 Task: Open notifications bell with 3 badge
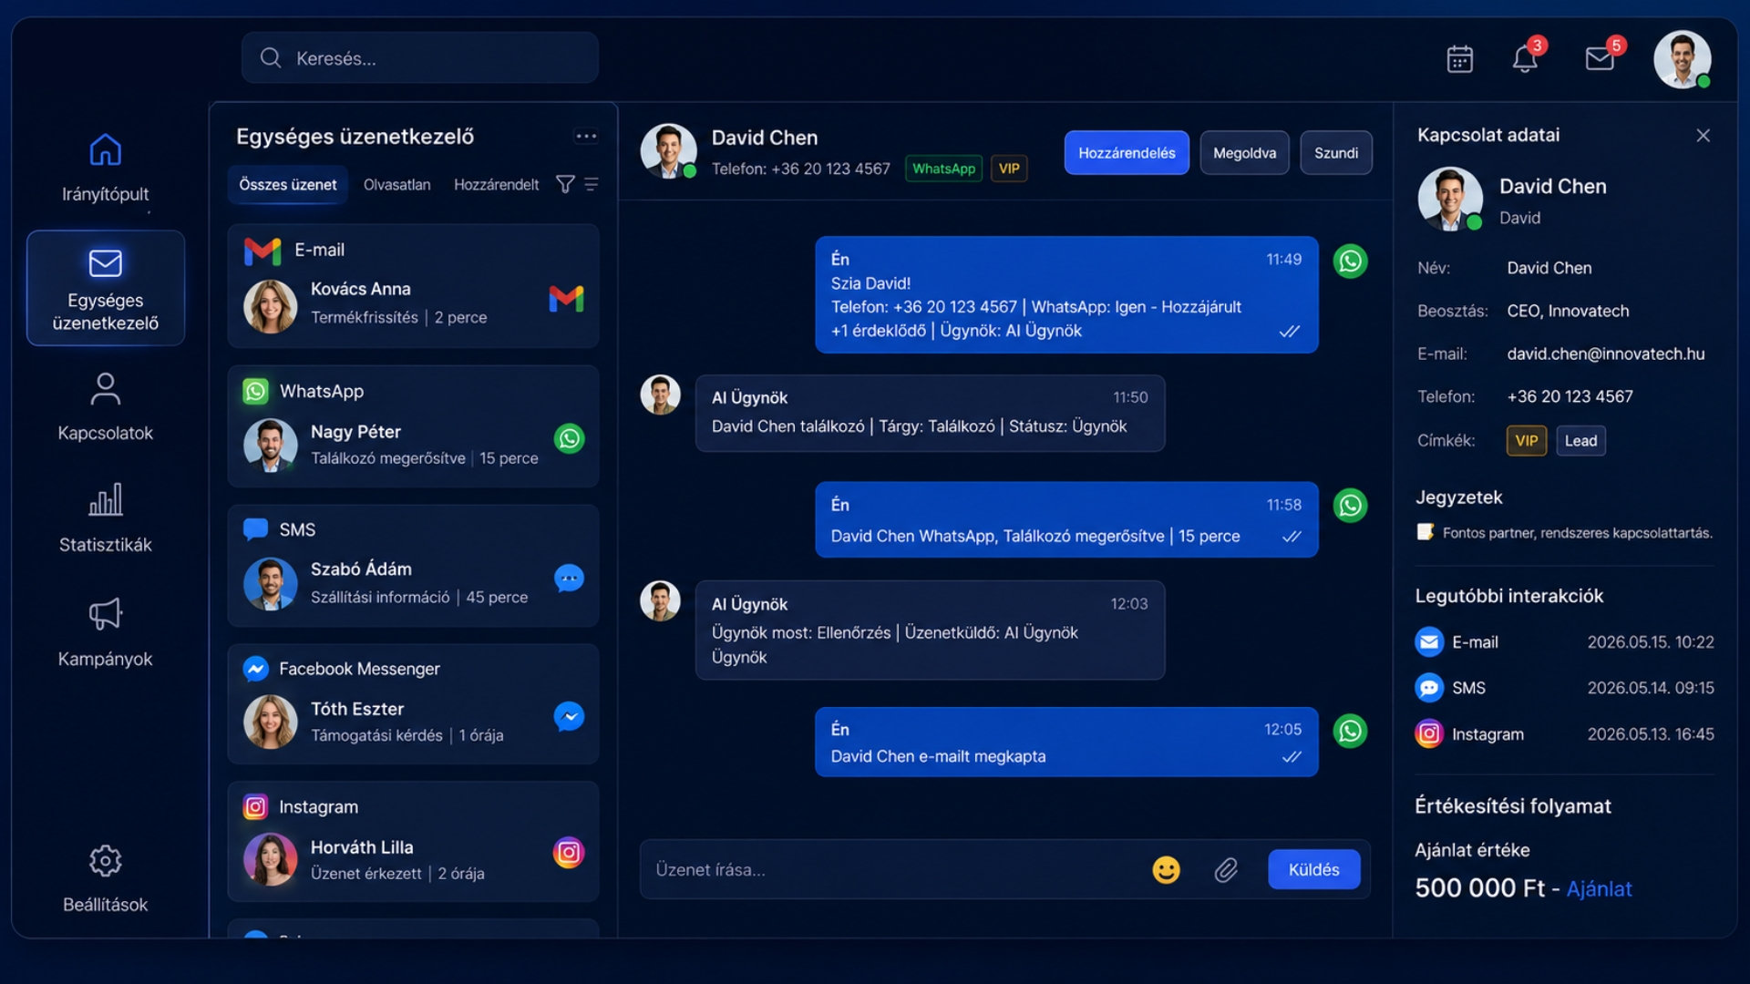(x=1527, y=57)
